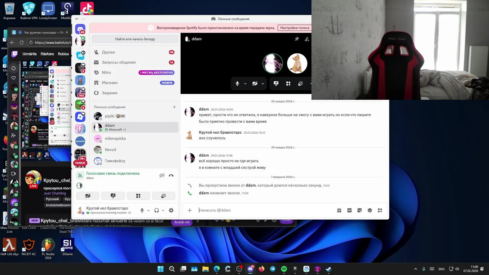Disconnect from voice call
This screenshot has height=275, width=489.
click(171, 175)
